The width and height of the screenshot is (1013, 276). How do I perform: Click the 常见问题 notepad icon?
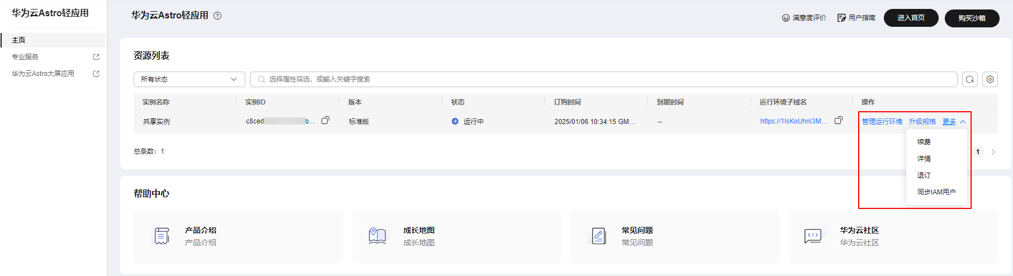tap(599, 236)
